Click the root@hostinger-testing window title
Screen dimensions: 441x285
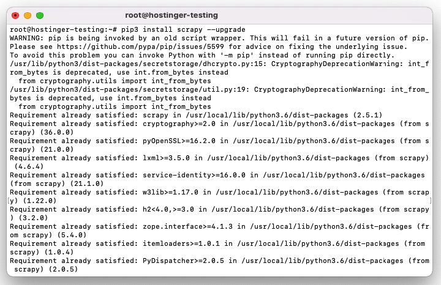click(x=171, y=15)
